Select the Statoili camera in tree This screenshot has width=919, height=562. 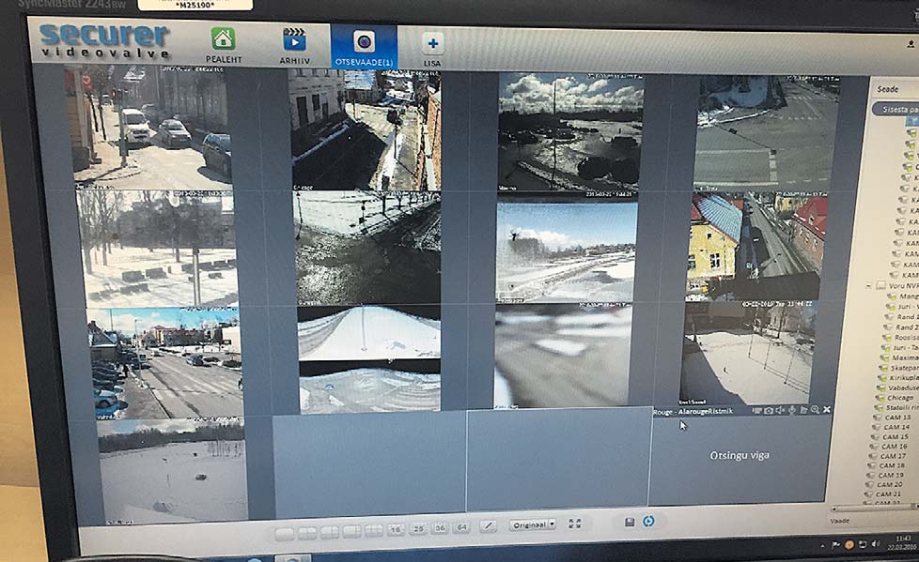[898, 407]
